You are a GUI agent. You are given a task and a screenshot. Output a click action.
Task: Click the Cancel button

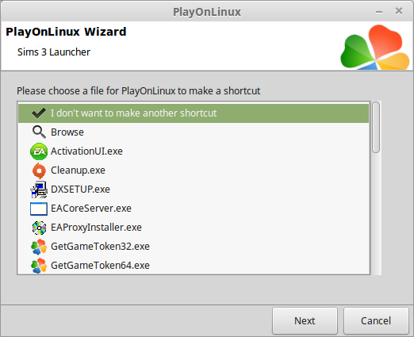[x=376, y=321]
